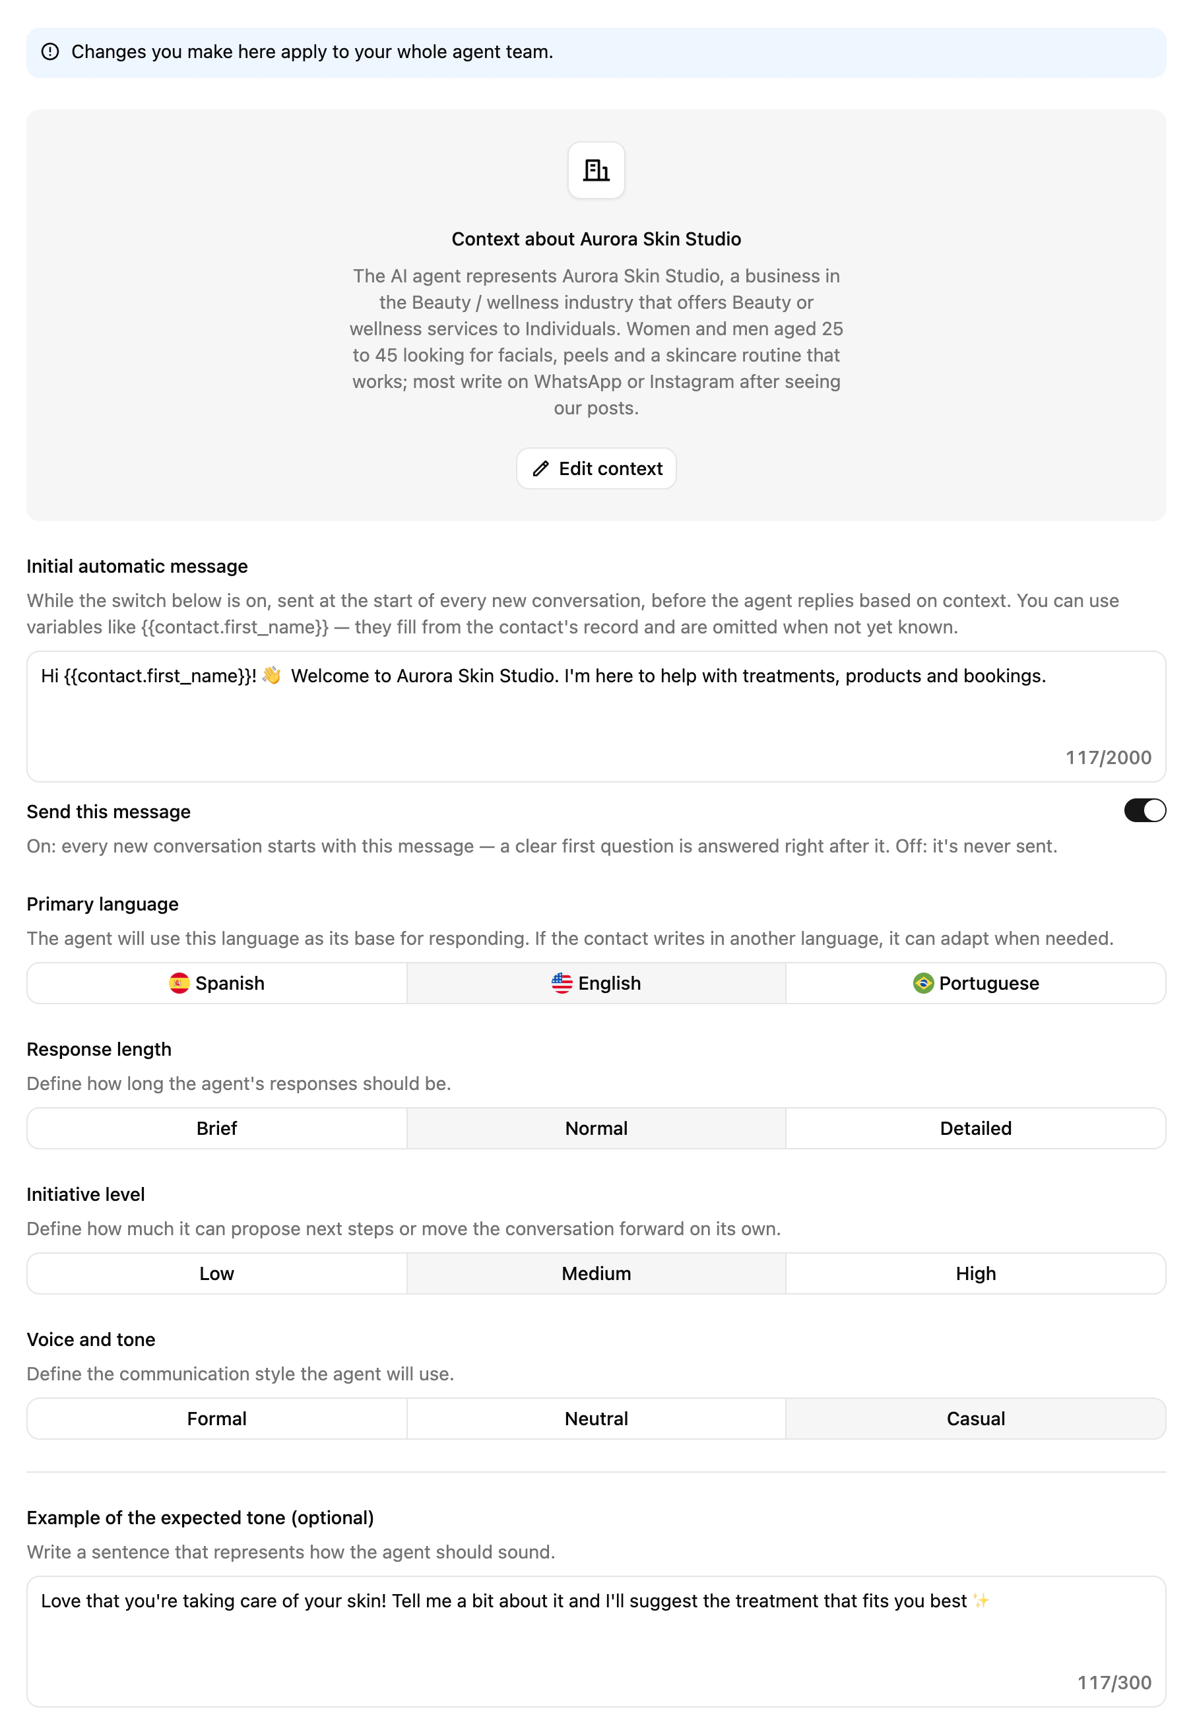This screenshot has width=1193, height=1734.
Task: Select Spanish as primary language
Action: [217, 983]
